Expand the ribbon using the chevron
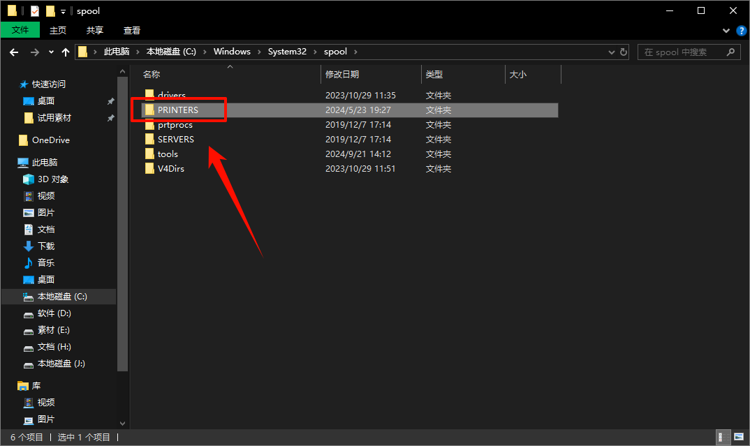Image resolution: width=750 pixels, height=446 pixels. pyautogui.click(x=727, y=31)
